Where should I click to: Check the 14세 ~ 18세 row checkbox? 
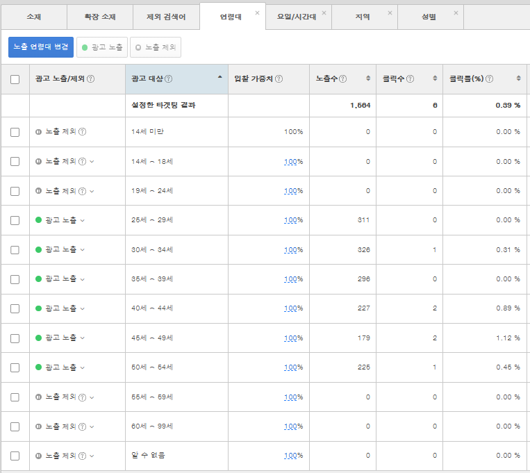[15, 162]
